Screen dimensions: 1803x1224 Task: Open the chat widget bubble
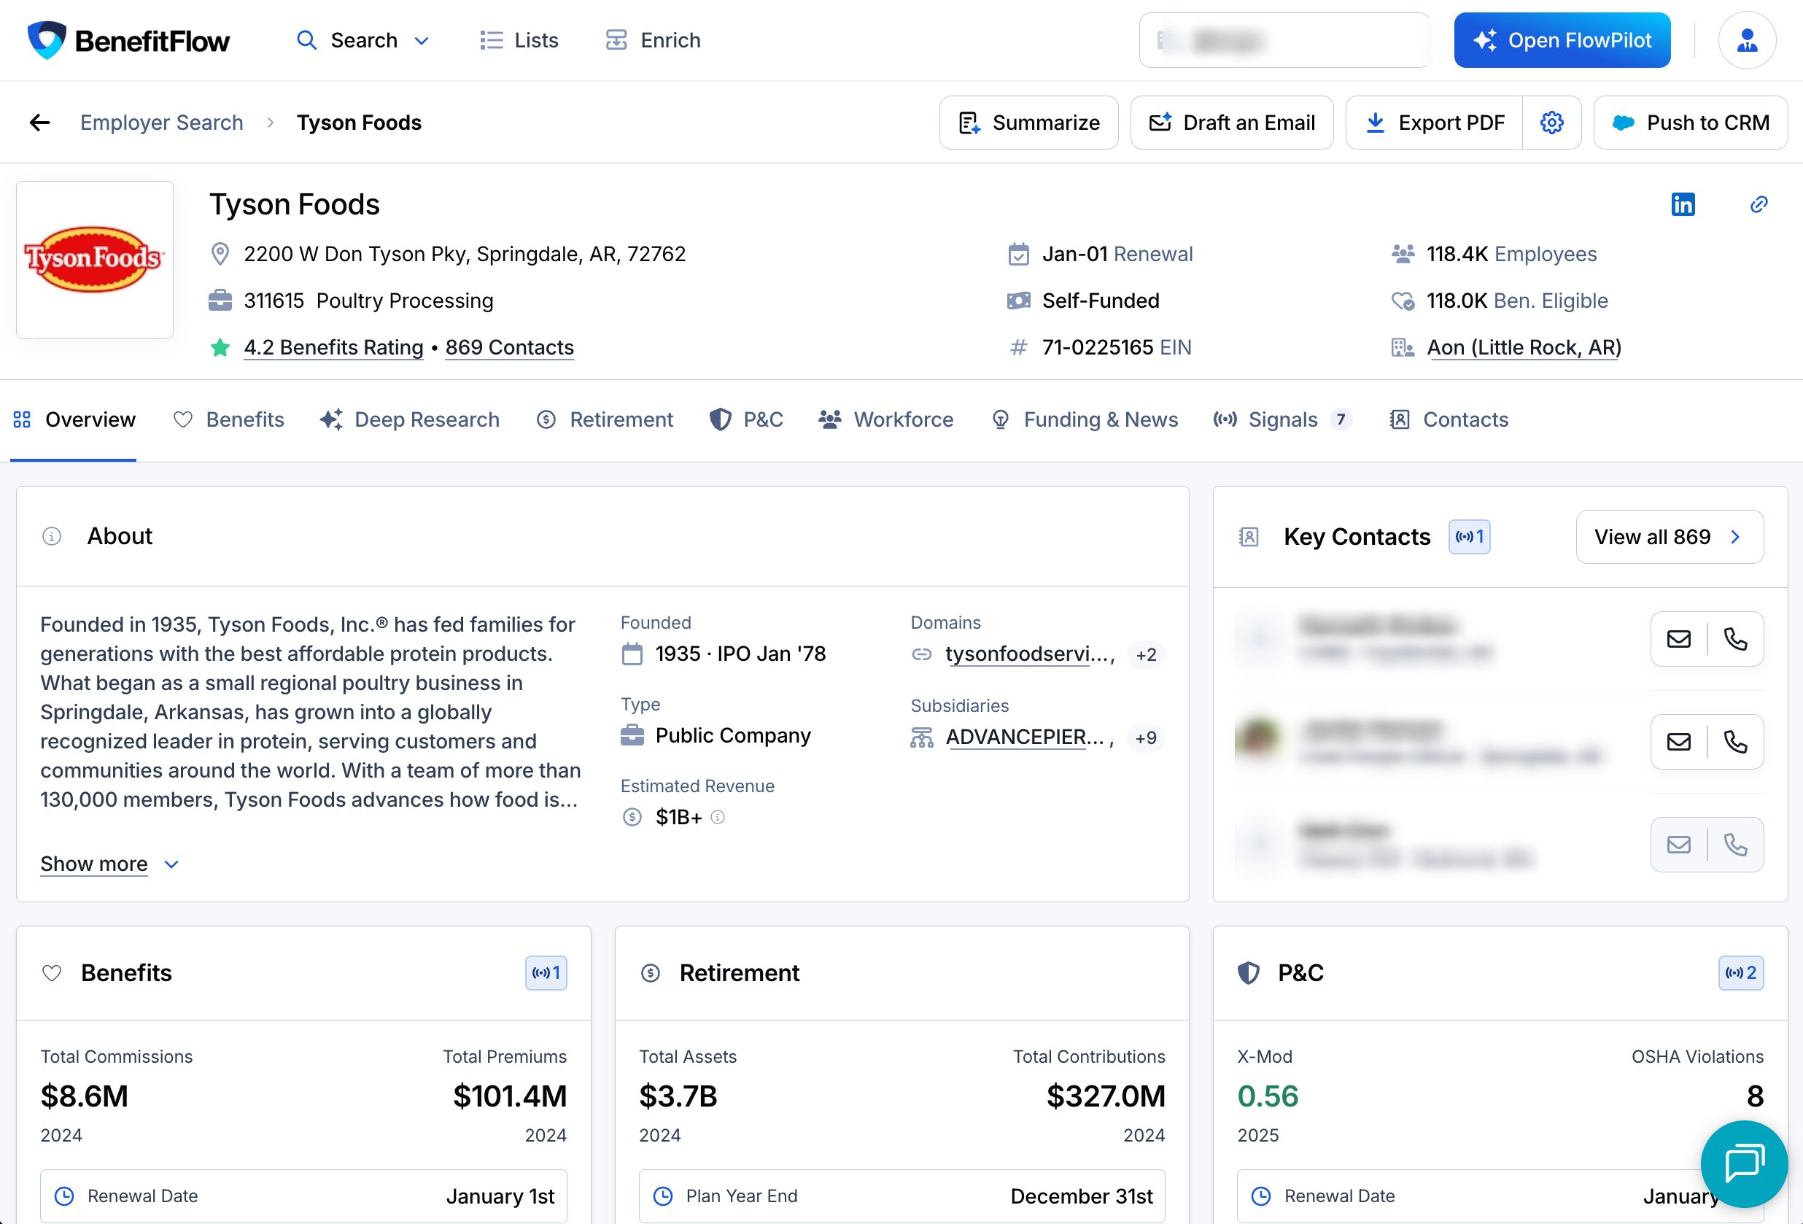click(1744, 1163)
